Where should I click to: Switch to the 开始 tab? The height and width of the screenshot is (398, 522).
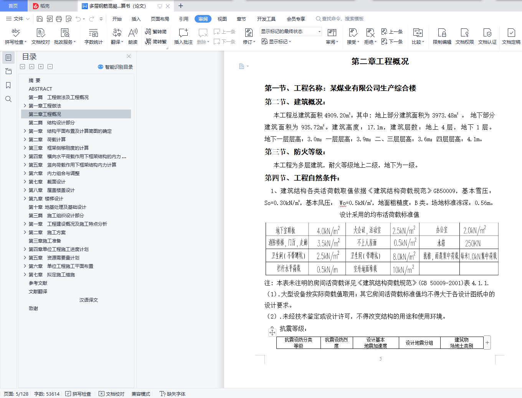point(117,19)
